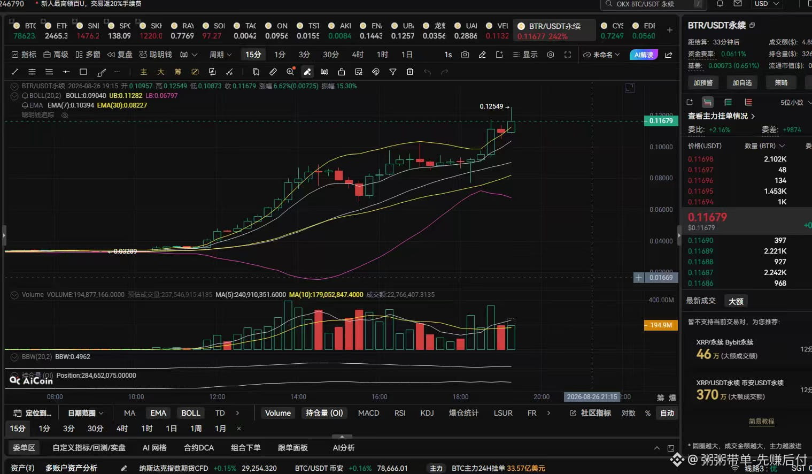Click the hide drawings link icon
Viewport: 812px width, 474px height.
click(x=376, y=72)
